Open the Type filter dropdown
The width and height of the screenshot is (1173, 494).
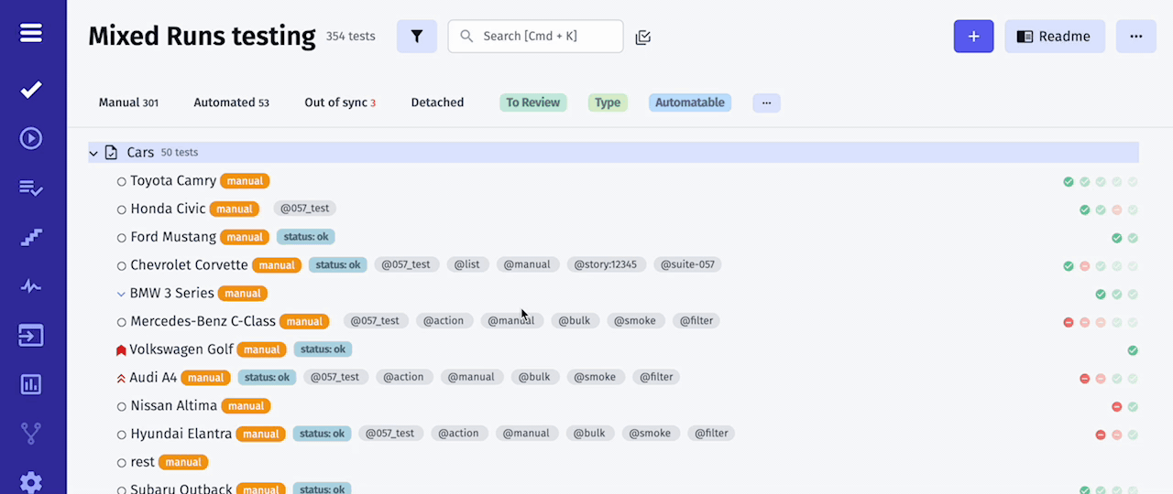(x=608, y=102)
